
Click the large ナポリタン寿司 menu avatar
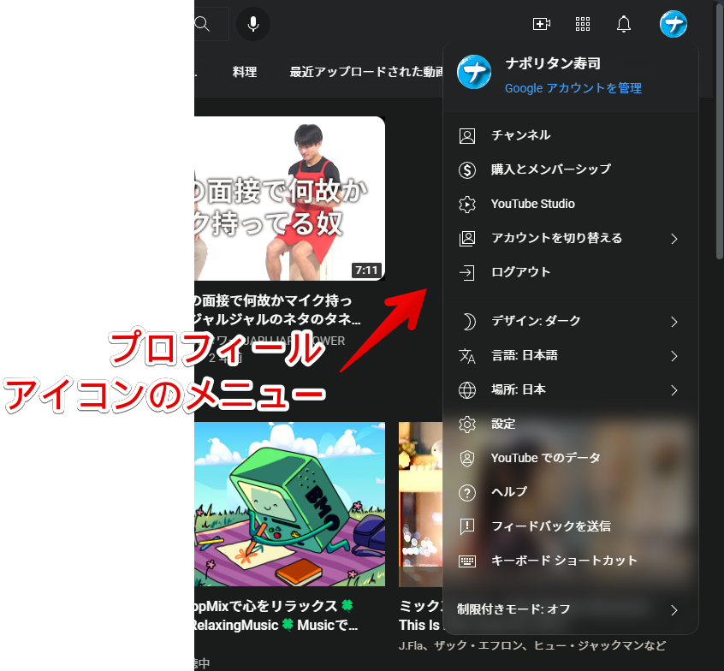pyautogui.click(x=474, y=72)
